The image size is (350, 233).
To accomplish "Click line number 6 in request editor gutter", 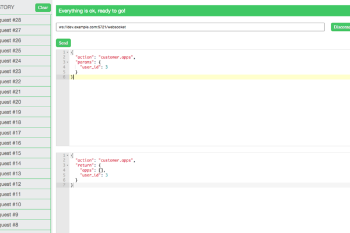I will coord(64,77).
